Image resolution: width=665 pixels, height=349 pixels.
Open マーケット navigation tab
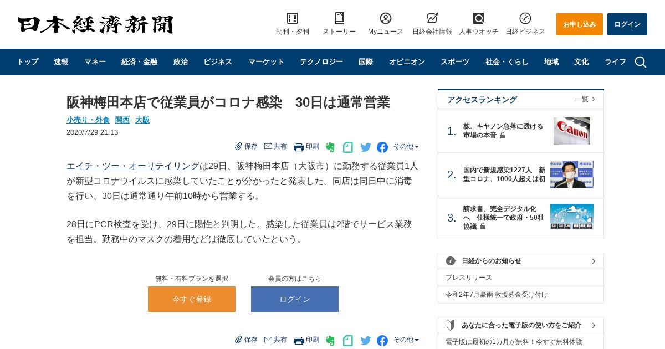coord(266,62)
